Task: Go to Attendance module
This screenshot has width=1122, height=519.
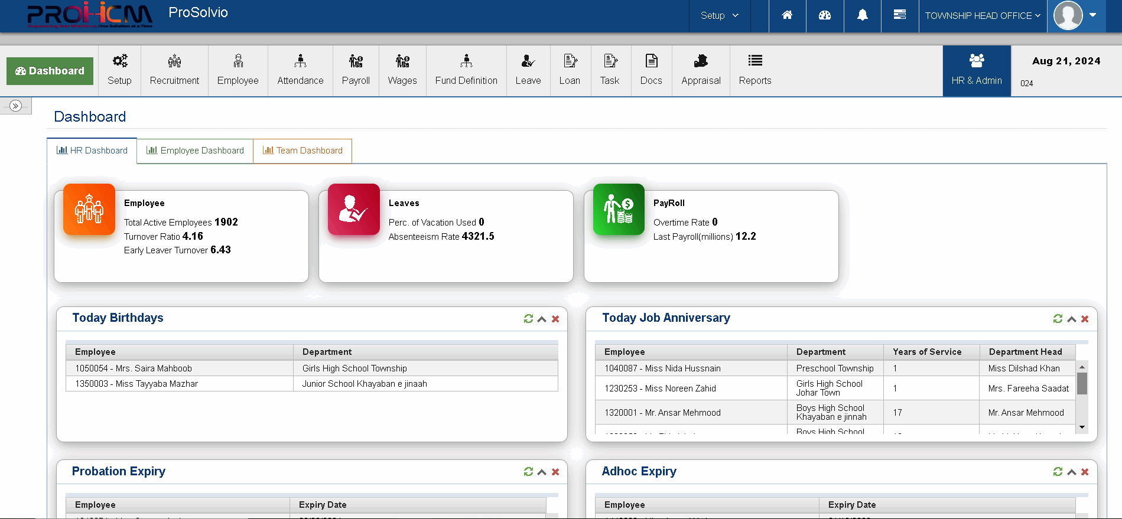Action: [x=300, y=70]
